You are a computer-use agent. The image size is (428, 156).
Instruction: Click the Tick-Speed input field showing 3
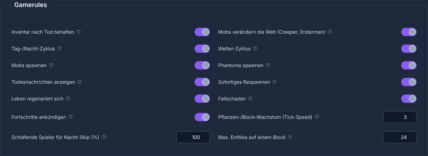point(400,117)
